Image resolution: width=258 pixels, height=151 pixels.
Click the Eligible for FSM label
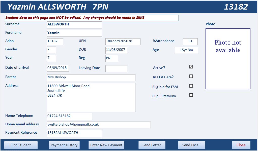[165, 87]
